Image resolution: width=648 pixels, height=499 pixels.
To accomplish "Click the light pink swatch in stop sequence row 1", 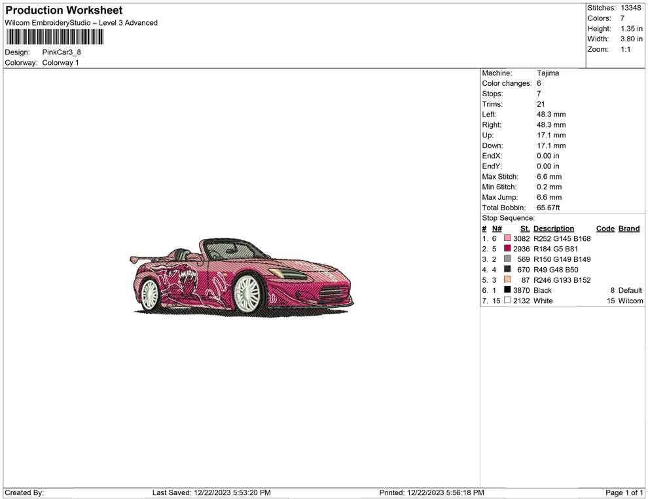I will point(507,238).
